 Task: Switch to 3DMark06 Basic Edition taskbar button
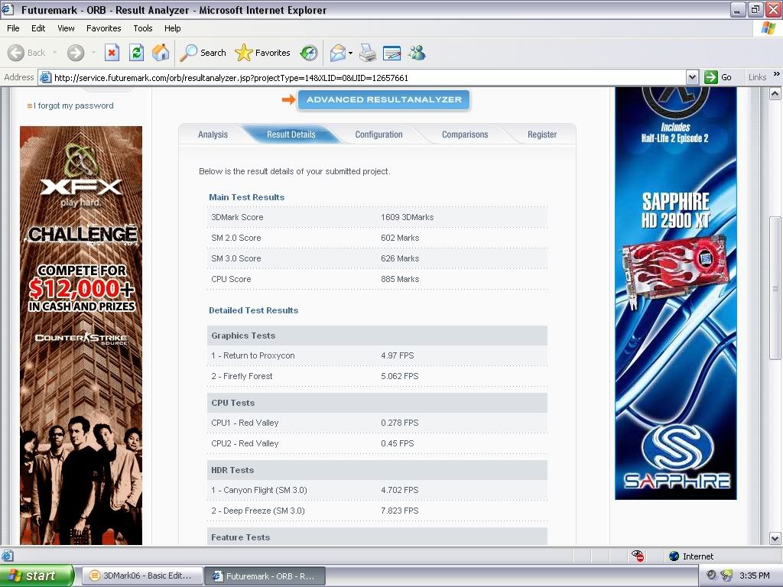(141, 576)
